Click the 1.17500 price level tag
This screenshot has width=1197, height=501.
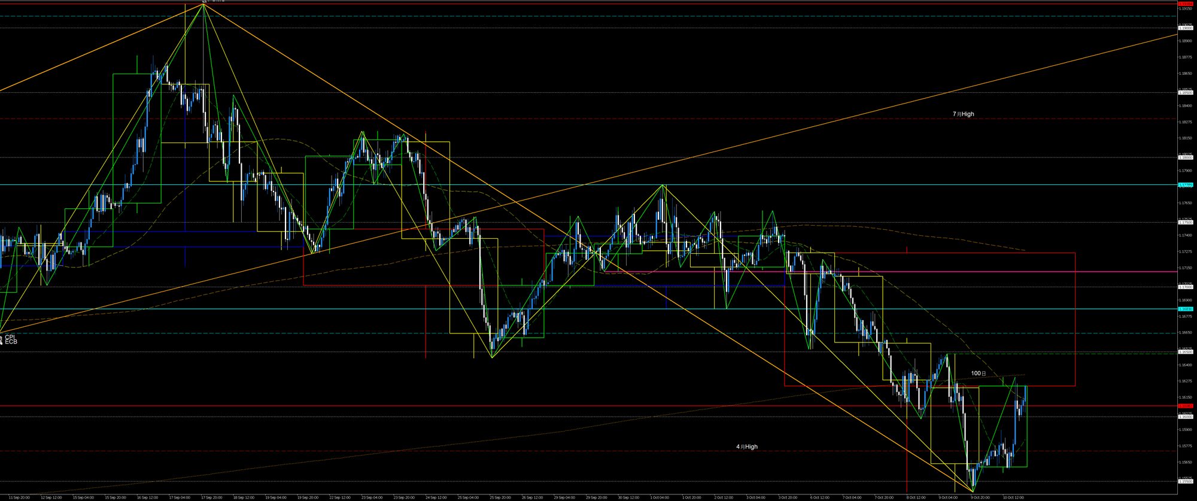[1185, 223]
